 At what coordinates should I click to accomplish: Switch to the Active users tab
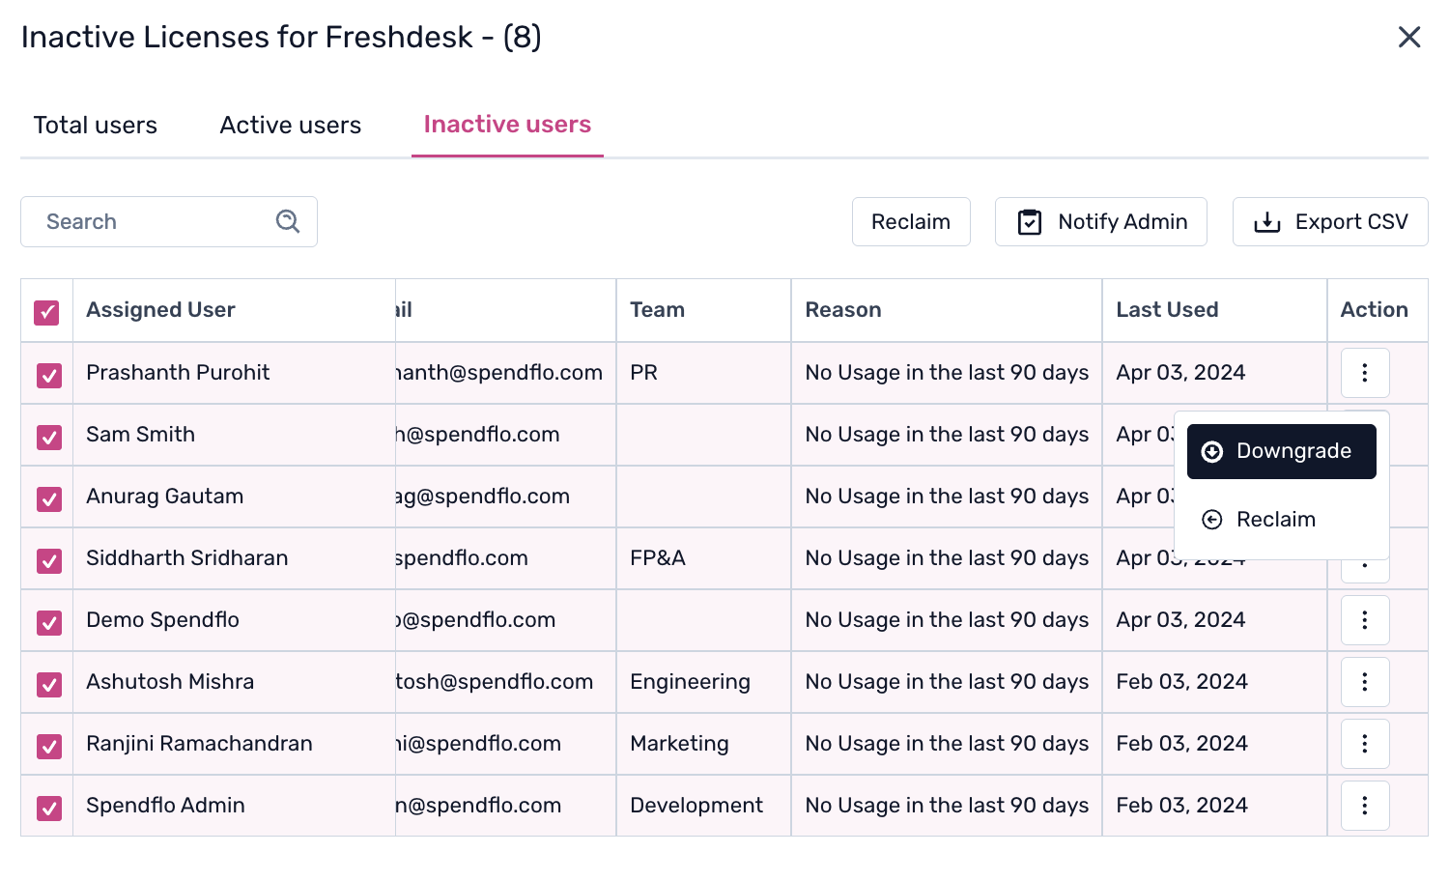tap(291, 125)
